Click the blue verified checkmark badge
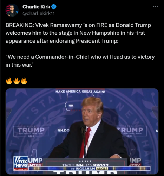The image size is (164, 176). click(x=54, y=7)
